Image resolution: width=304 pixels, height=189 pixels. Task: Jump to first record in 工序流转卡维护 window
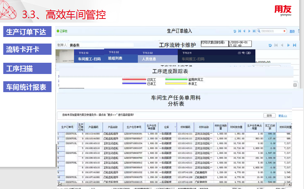coord(276,45)
